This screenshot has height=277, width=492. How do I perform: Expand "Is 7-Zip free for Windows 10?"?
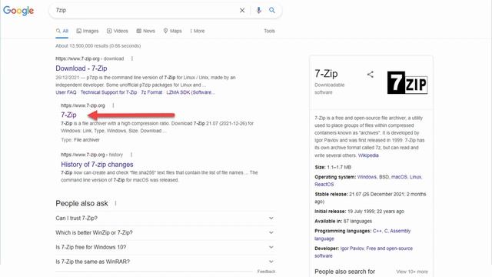coord(165,247)
